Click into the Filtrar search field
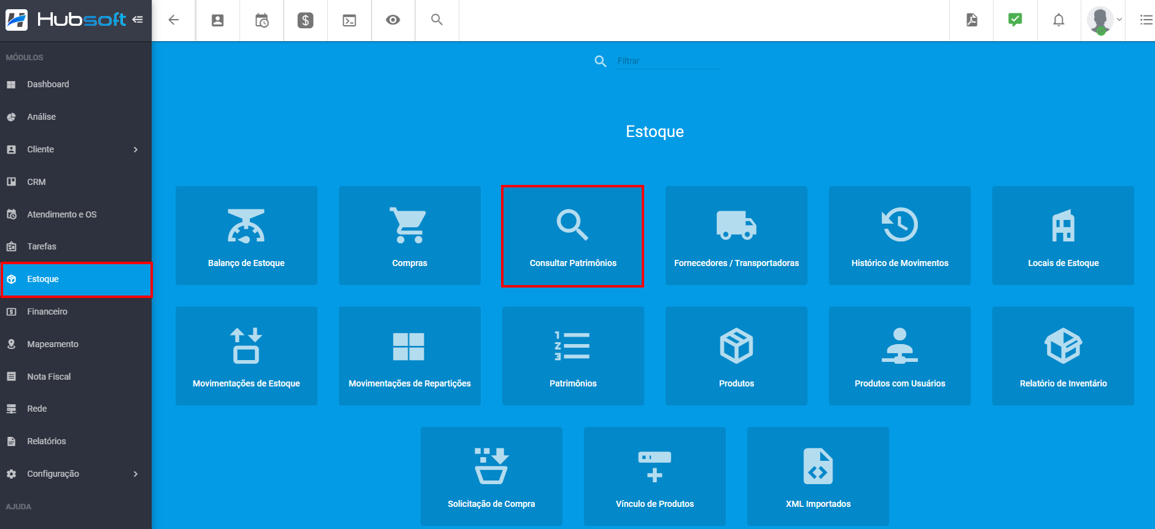This screenshot has width=1155, height=529. pyautogui.click(x=667, y=61)
